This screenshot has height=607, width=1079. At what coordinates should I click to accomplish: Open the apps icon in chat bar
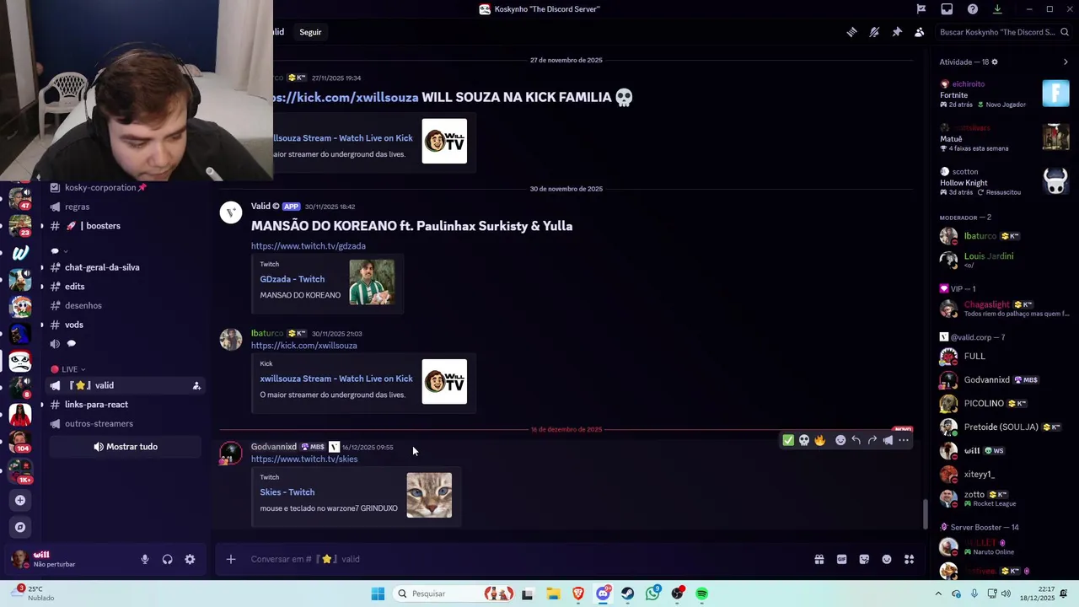click(x=909, y=559)
